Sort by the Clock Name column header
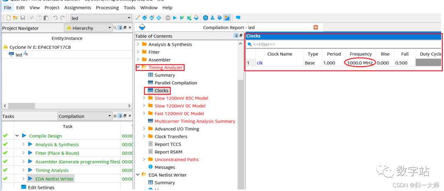Screen dimensions: 444x191 [x=280, y=54]
